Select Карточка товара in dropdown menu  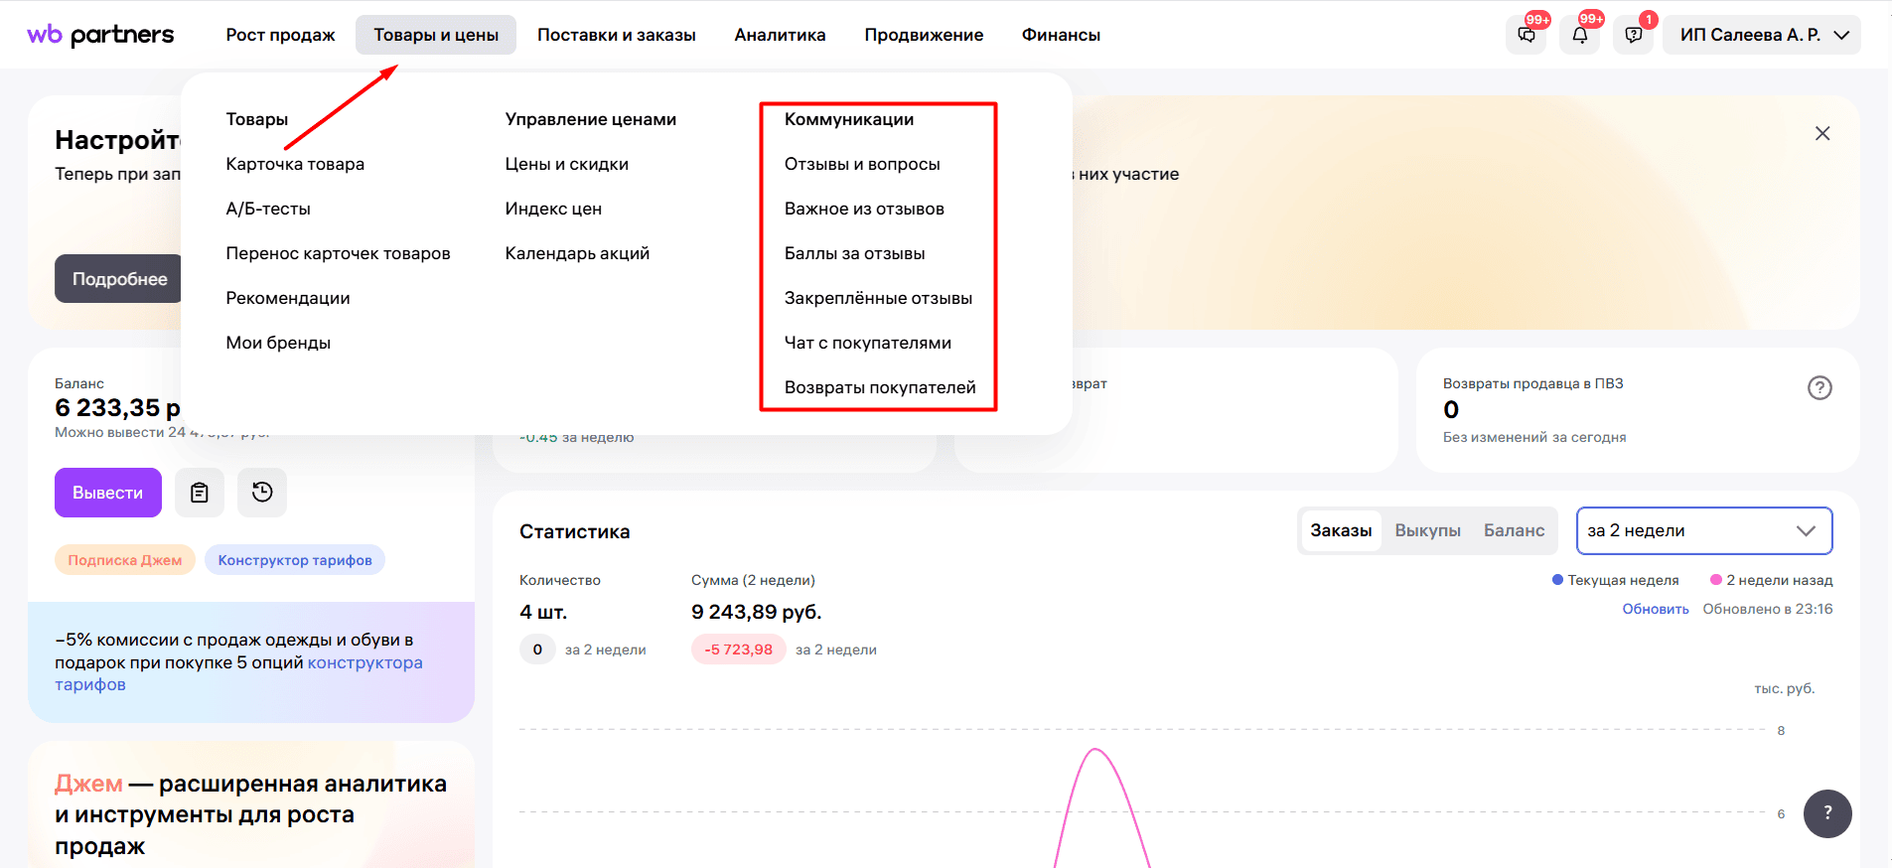(295, 164)
